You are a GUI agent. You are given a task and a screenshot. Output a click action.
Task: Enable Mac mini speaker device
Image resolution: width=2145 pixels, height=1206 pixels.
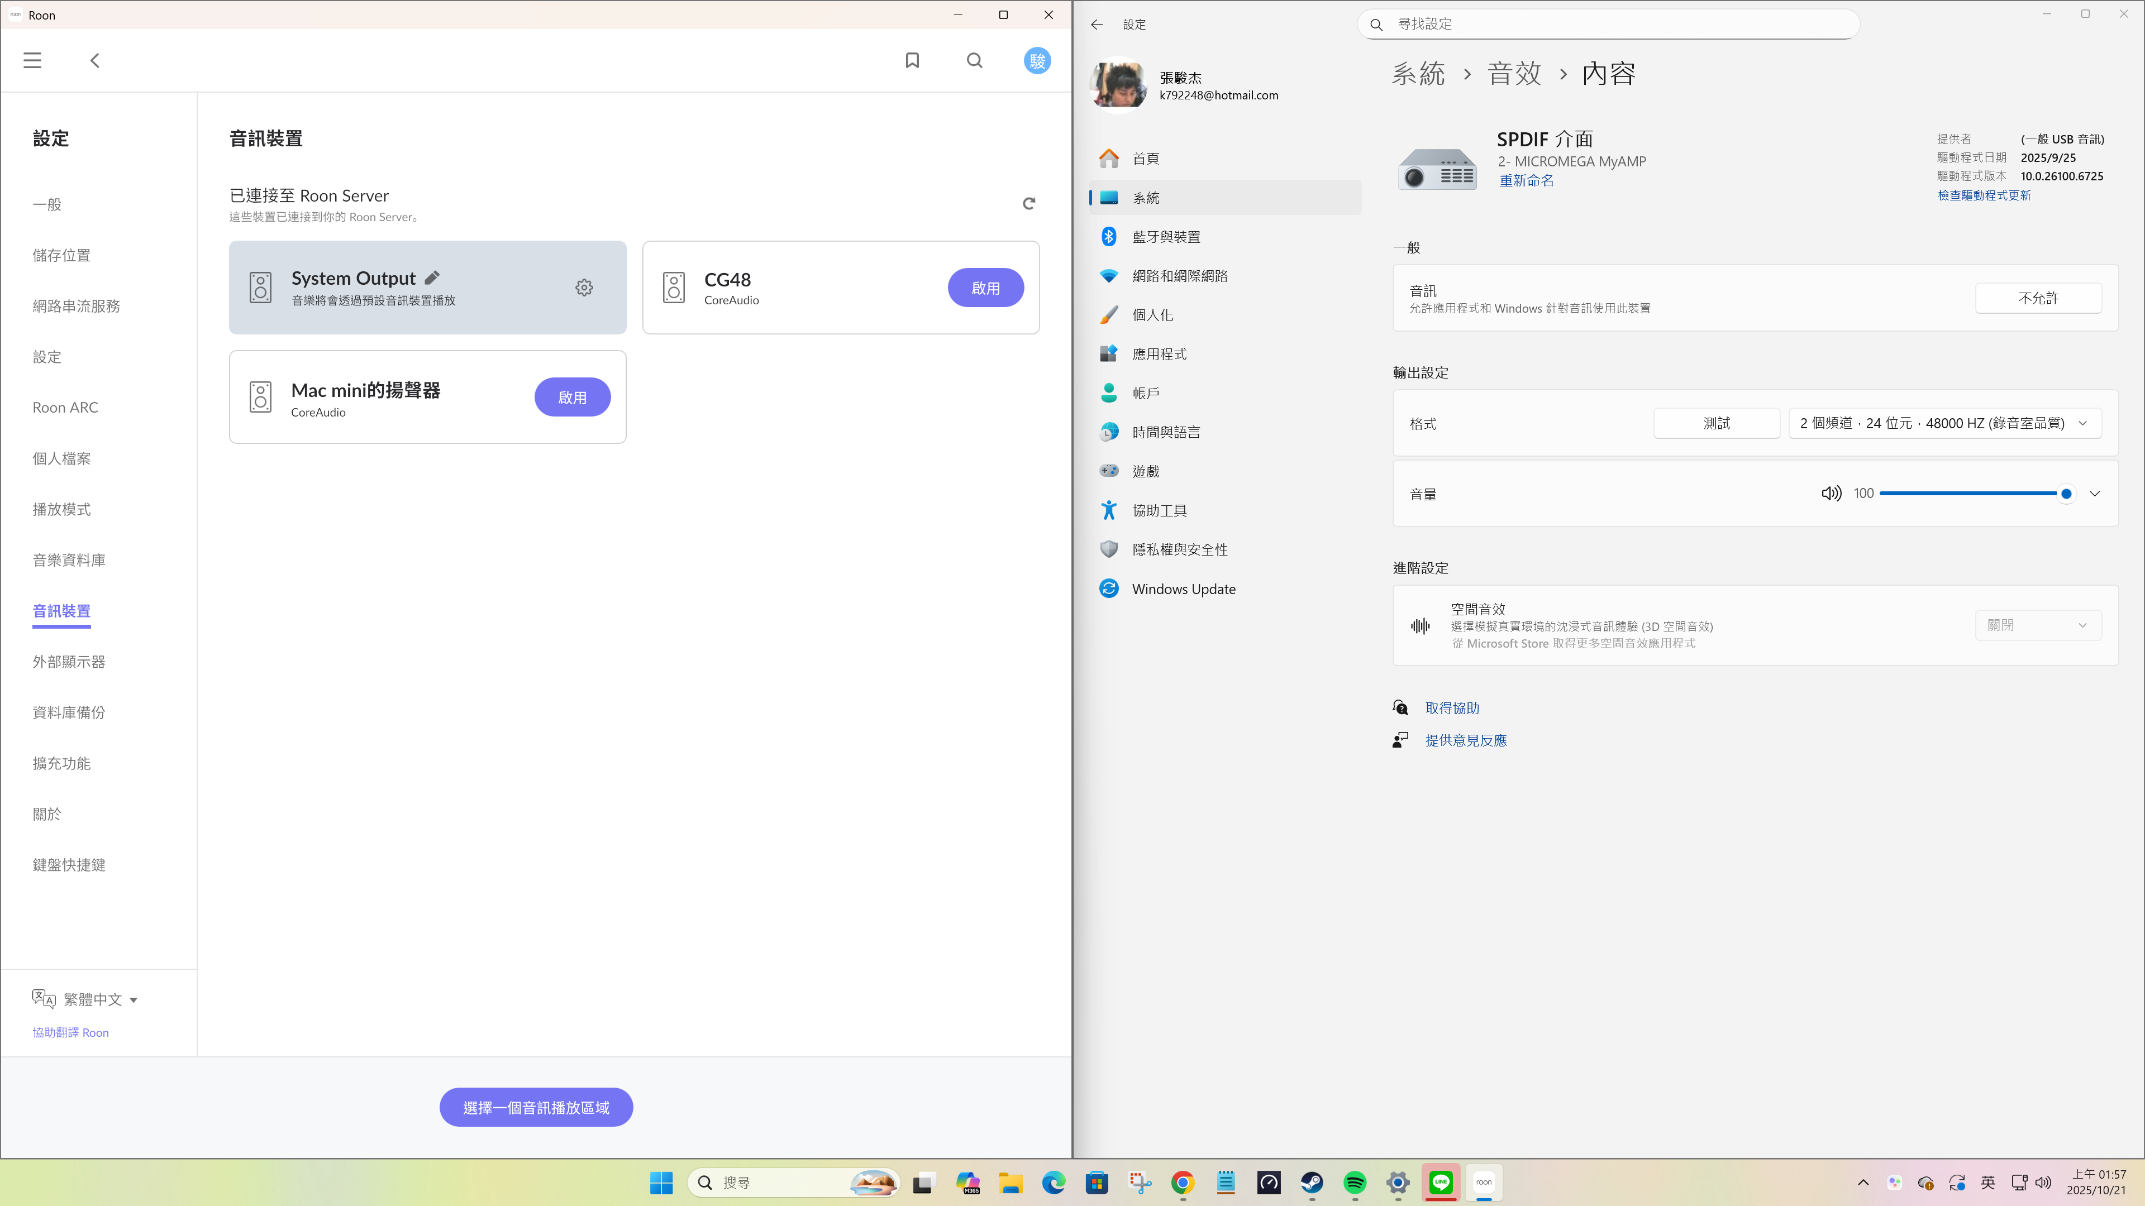pyautogui.click(x=572, y=397)
